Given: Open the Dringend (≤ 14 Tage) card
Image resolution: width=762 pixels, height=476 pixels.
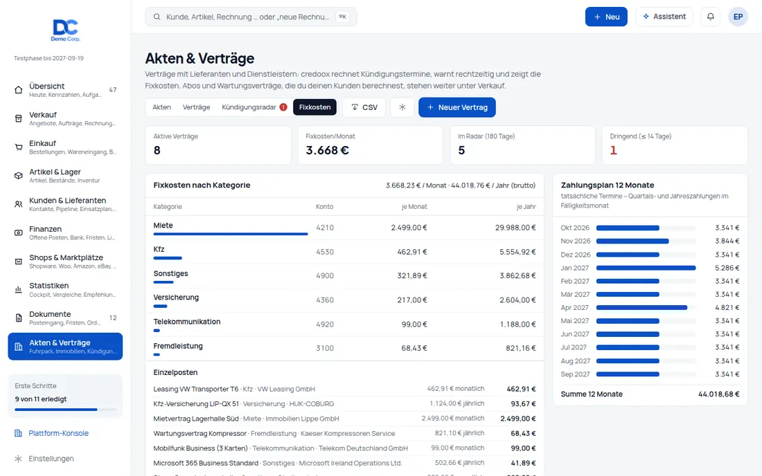Looking at the screenshot, I should click(x=675, y=145).
